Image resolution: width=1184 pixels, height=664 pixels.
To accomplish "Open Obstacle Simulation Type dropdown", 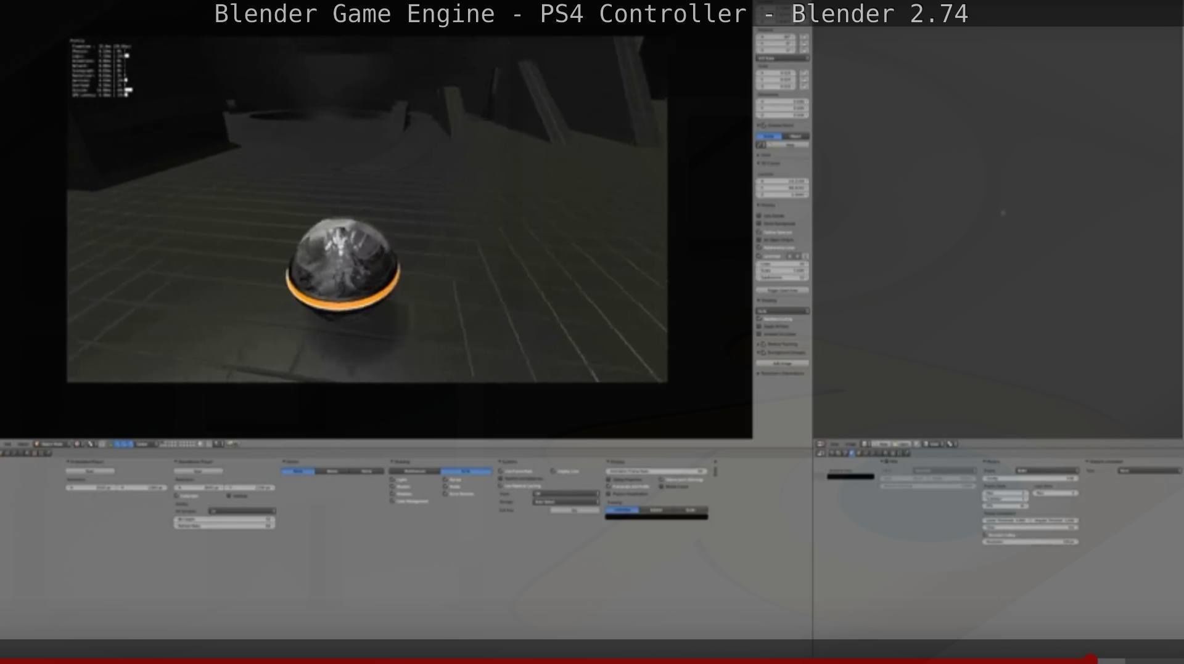I will [1149, 471].
